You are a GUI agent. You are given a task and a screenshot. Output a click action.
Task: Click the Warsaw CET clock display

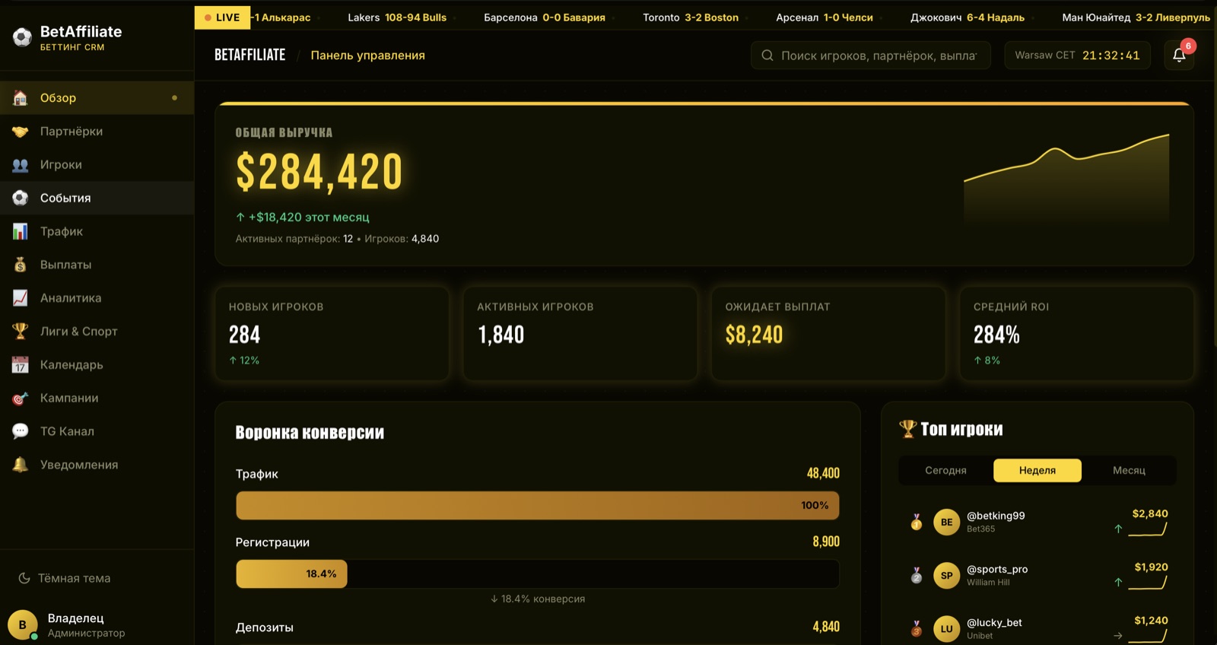1077,56
